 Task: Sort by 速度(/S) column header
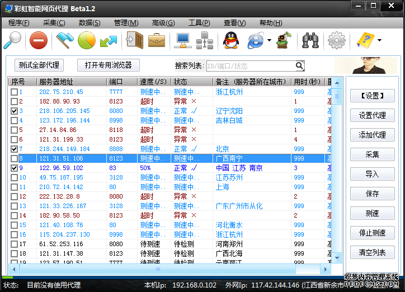tap(154, 82)
